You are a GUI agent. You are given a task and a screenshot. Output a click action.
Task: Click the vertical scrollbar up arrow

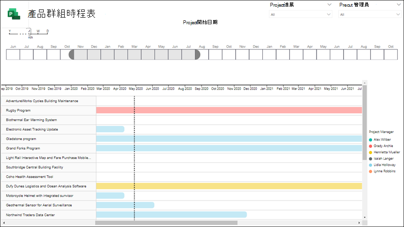pos(365,83)
